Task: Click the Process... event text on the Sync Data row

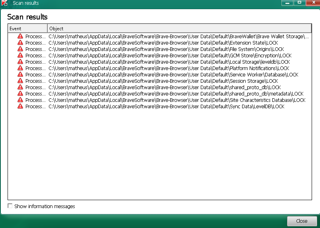Action: 35,106
